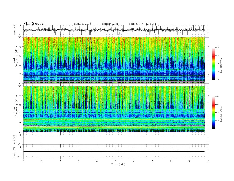Click the "-4" tick on ch.2 color bar
Screen dimensions: 234x181
pyautogui.click(x=218, y=104)
